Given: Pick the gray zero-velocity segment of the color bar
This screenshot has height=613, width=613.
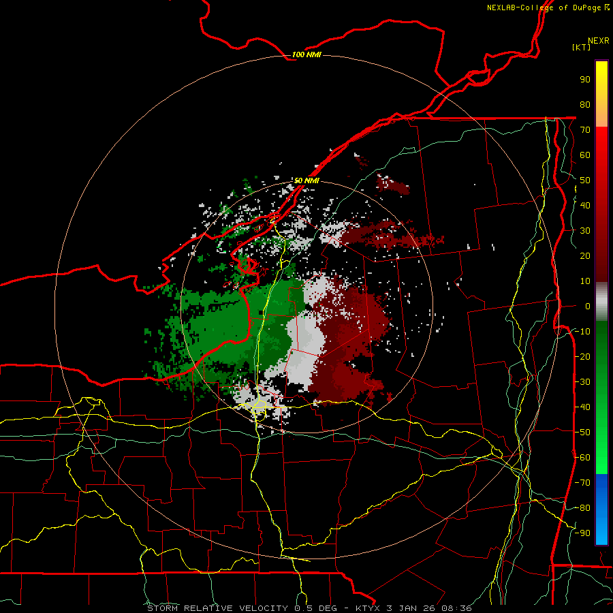Looking at the screenshot, I should (601, 301).
